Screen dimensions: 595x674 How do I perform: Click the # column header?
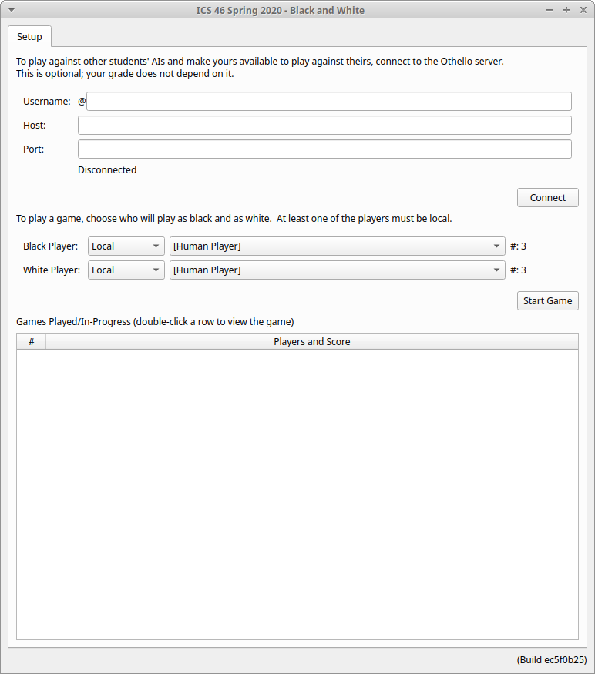pyautogui.click(x=32, y=342)
